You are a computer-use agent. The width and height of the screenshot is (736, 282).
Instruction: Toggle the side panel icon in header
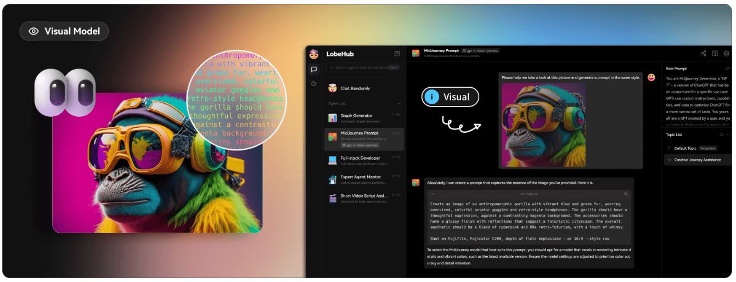click(715, 53)
